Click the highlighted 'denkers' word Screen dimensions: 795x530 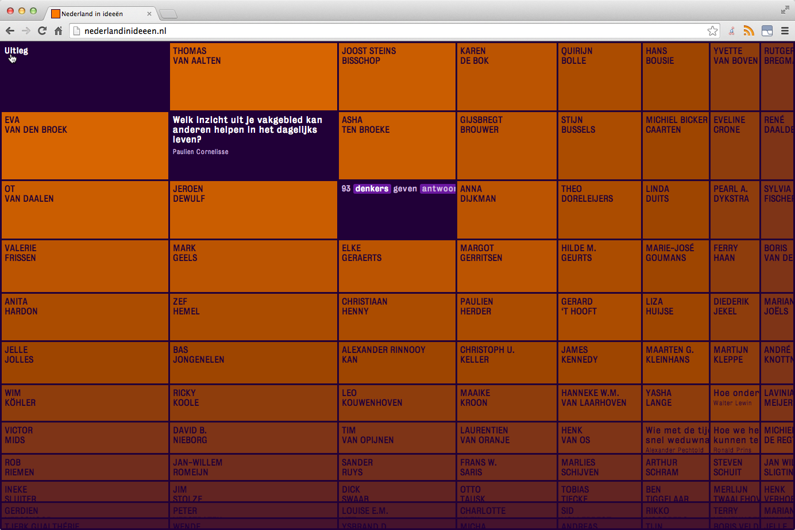tap(372, 189)
